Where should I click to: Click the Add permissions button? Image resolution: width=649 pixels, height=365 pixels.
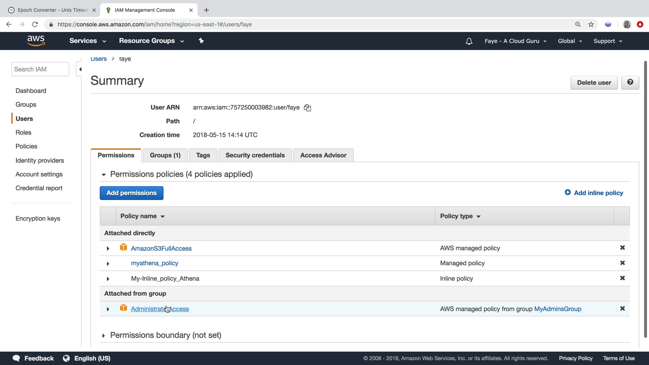131,193
